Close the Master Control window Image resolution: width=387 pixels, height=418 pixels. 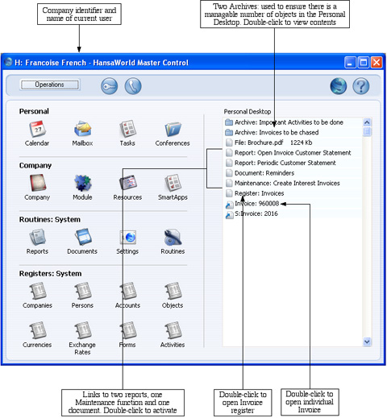click(377, 63)
